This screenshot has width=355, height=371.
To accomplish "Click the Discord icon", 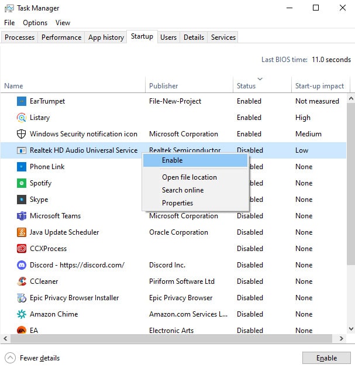I will point(22,265).
